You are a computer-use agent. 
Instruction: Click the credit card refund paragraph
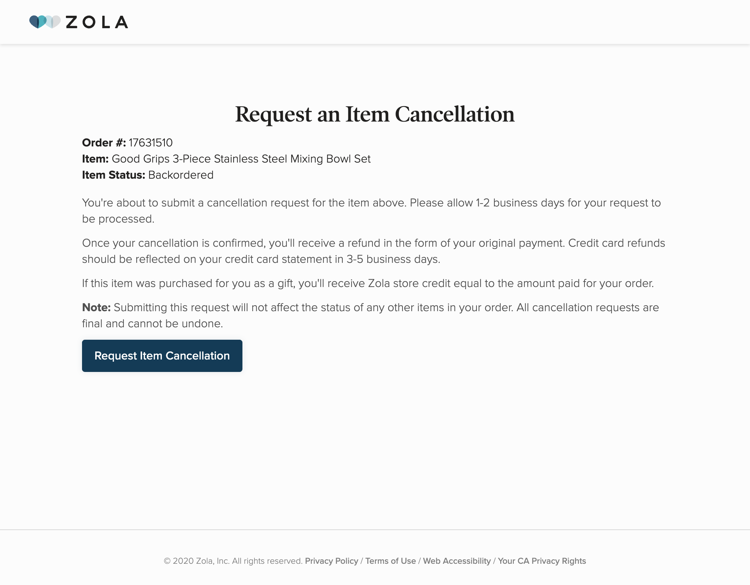tap(374, 251)
